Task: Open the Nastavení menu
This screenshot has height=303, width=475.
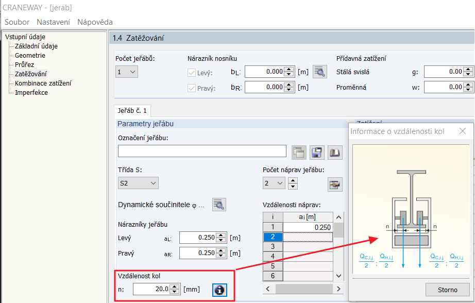Action: point(53,22)
